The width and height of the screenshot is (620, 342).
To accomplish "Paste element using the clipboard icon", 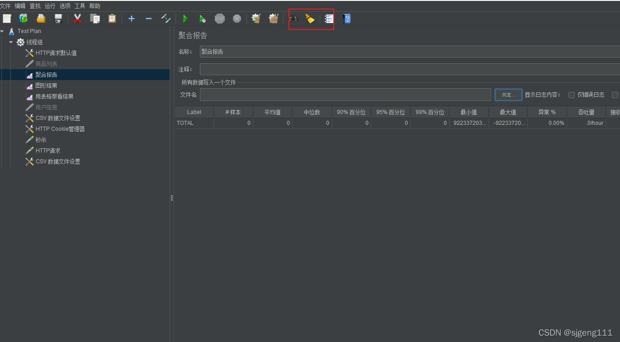I will point(112,19).
